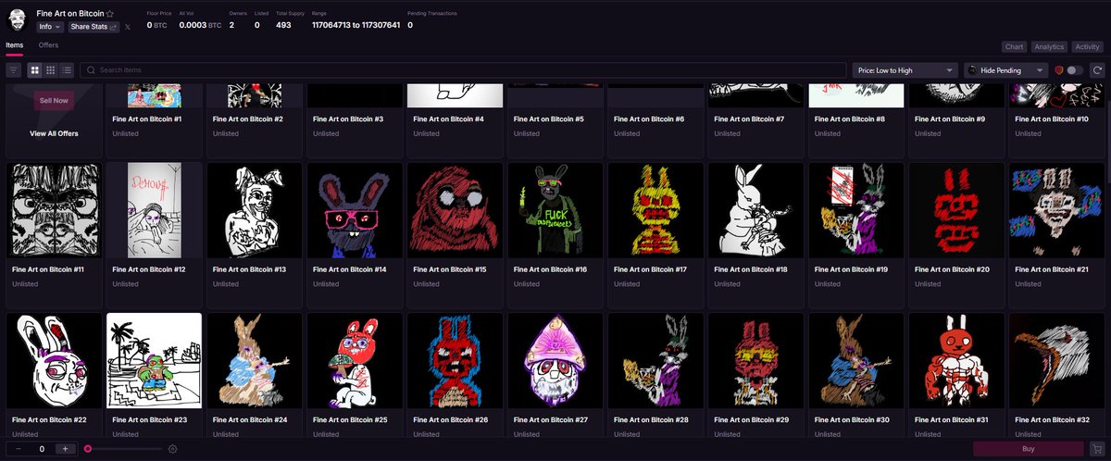Image resolution: width=1111 pixels, height=461 pixels.
Task: Open Fine Art on Bitcoin #21 thumbnail
Action: (x=1057, y=211)
